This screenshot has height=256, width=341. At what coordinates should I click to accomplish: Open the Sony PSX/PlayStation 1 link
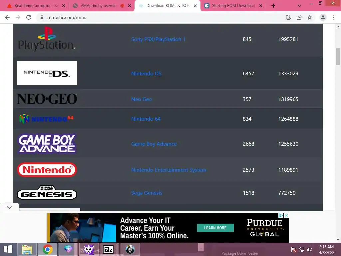click(x=158, y=39)
